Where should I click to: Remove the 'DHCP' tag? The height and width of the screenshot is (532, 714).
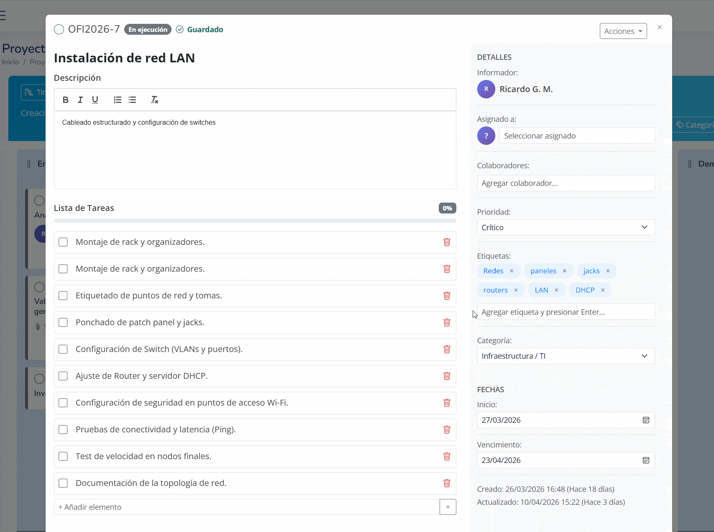[603, 290]
